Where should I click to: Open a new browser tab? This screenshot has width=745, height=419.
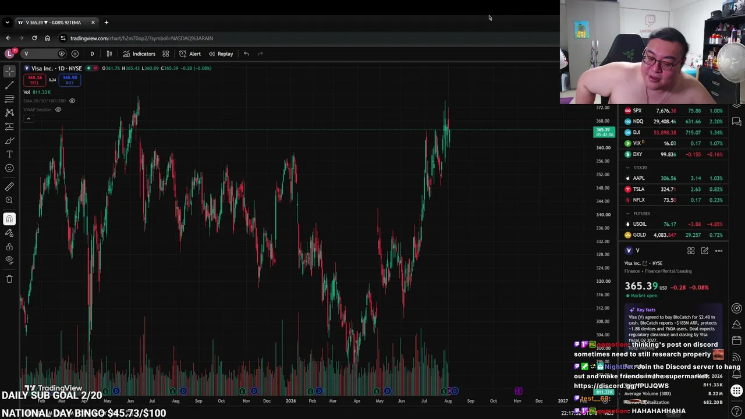pos(106,22)
